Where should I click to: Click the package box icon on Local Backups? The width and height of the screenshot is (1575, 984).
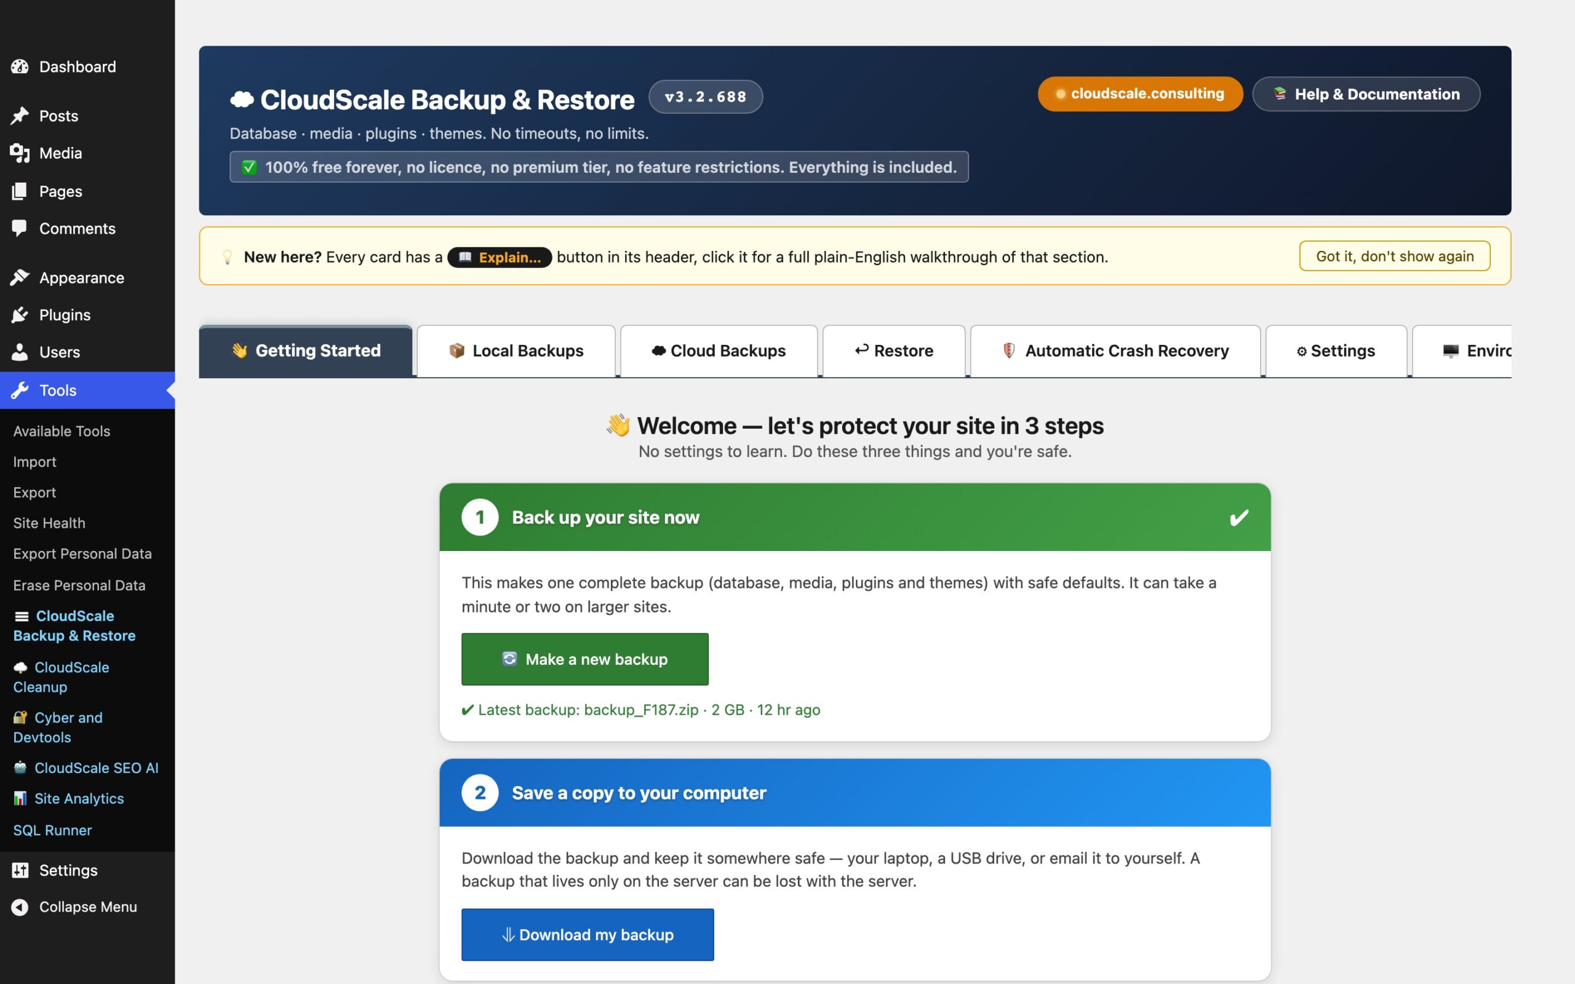coord(457,351)
